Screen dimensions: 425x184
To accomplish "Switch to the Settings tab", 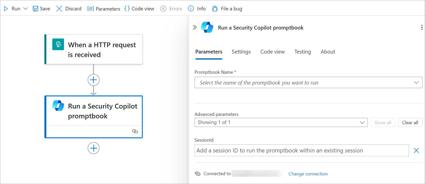I will [241, 52].
